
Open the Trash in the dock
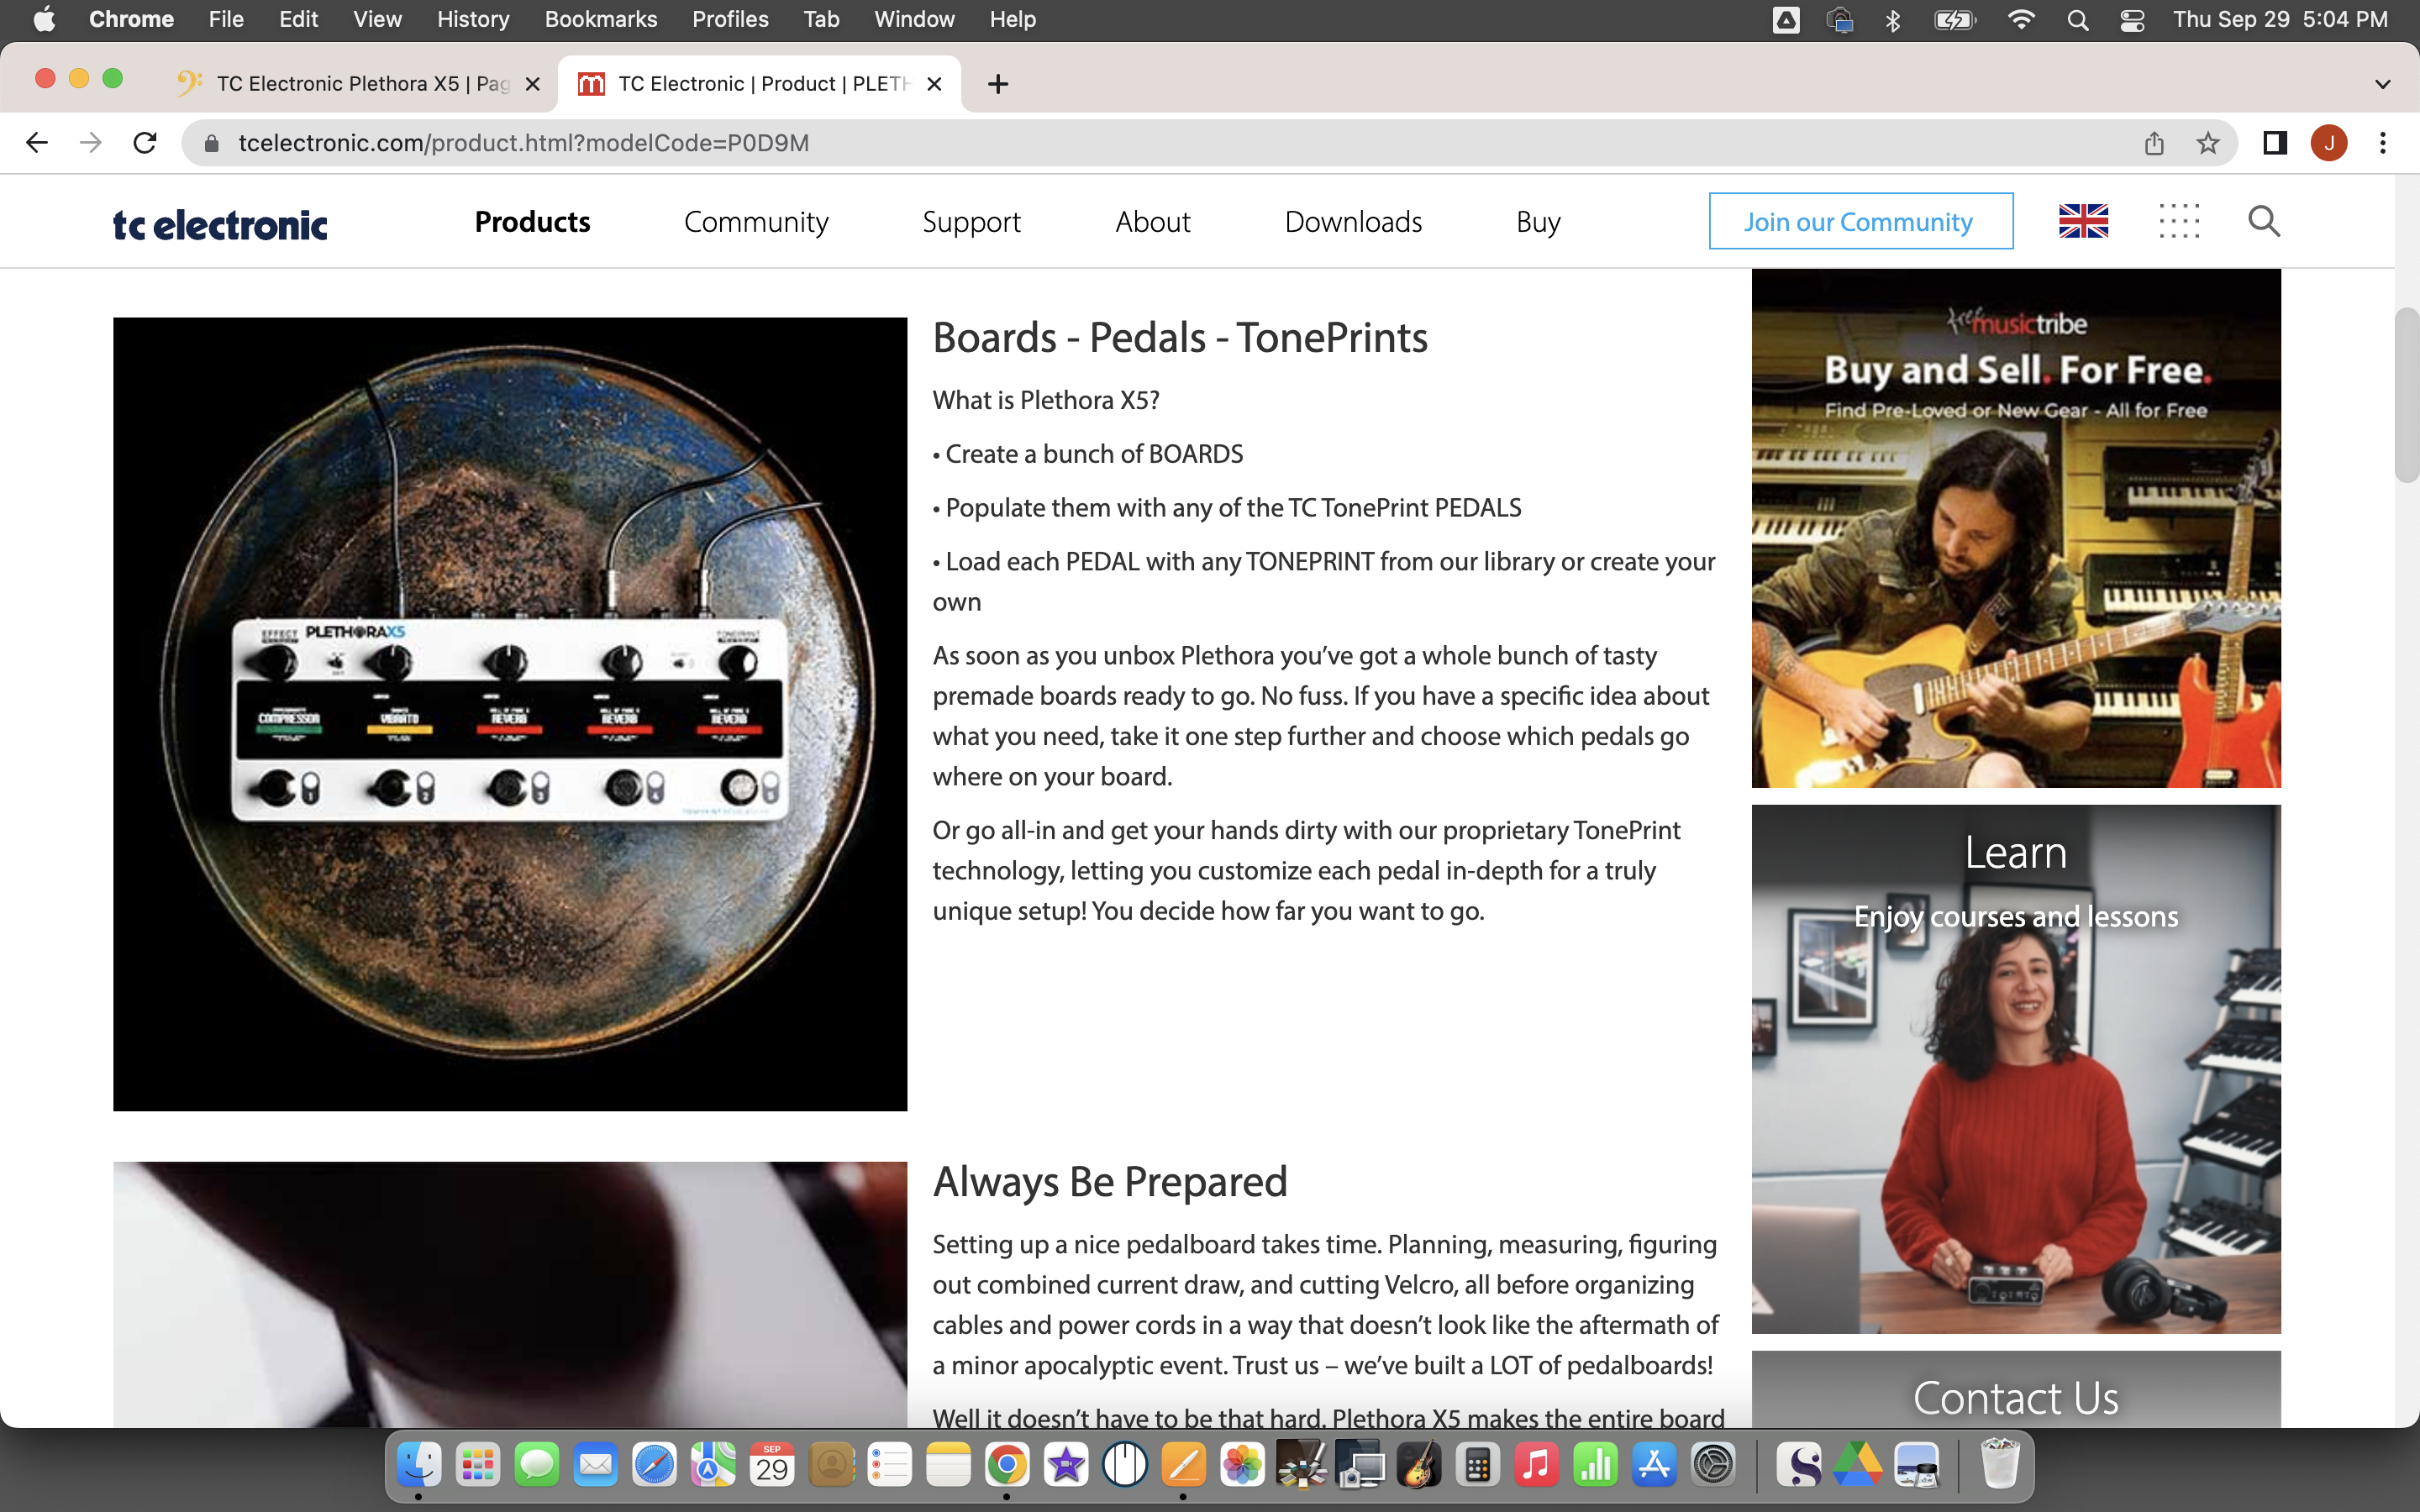(x=2000, y=1465)
